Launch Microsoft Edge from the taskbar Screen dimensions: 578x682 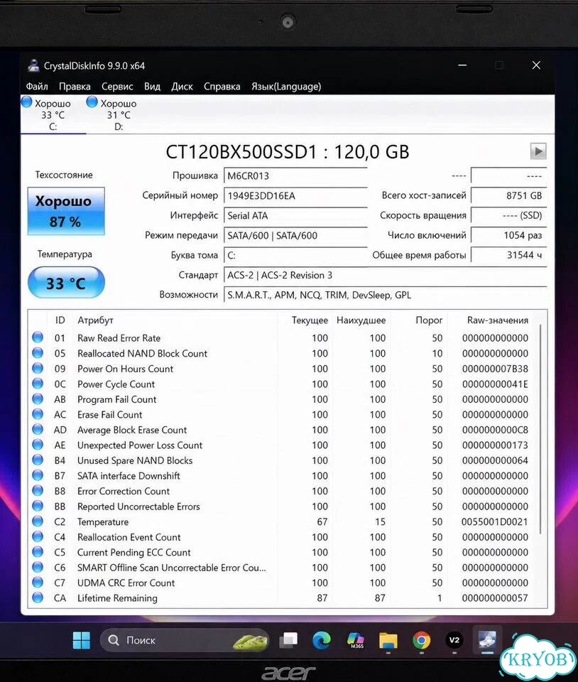(322, 640)
